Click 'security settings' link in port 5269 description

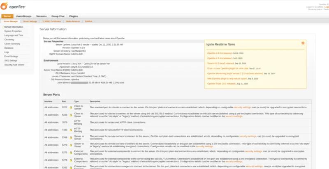point(248,136)
